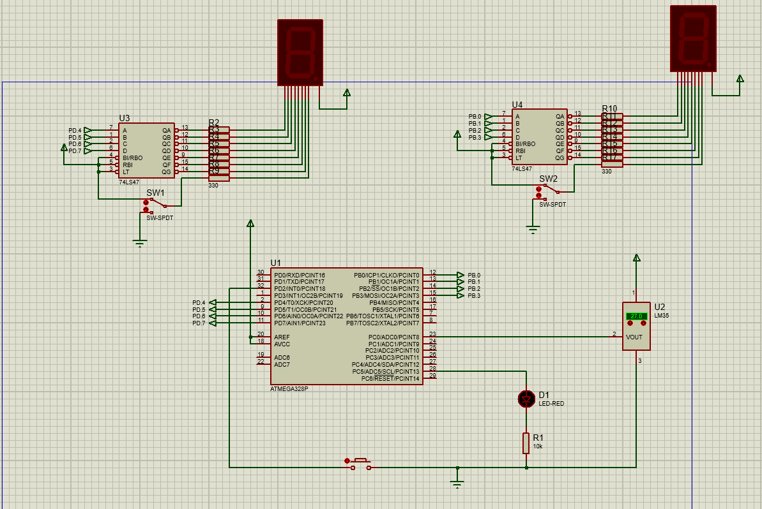Select the R1 10k resistor body

(526, 443)
